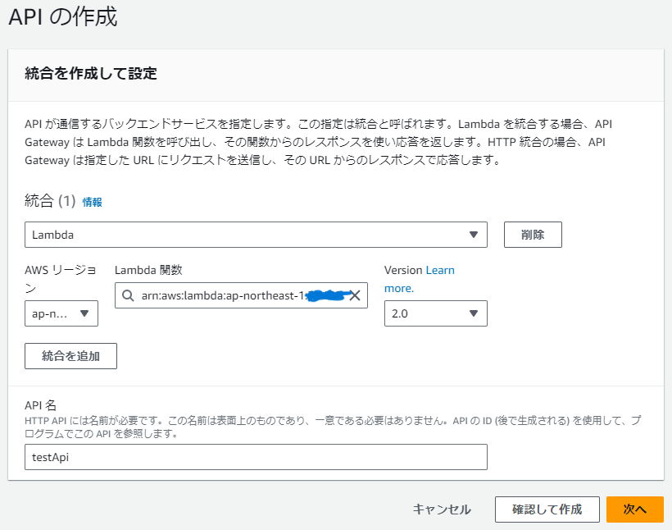Click the 統合を追加 button
The image size is (672, 530).
coord(70,355)
